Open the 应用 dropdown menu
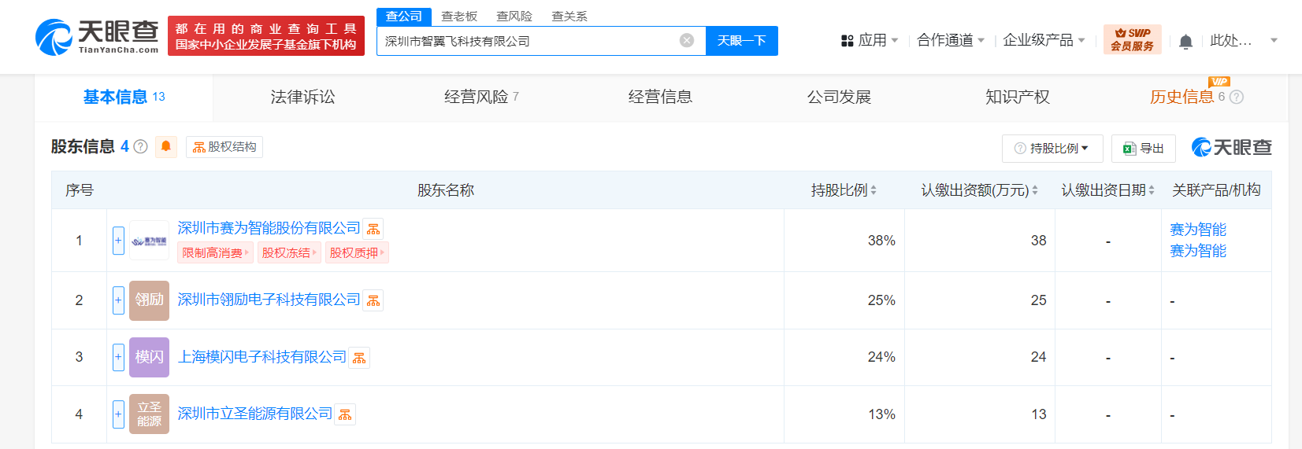Screen dimensions: 1302x449 point(870,40)
